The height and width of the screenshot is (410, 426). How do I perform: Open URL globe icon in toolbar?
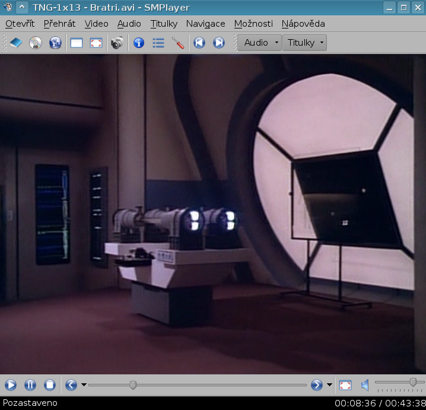point(55,43)
